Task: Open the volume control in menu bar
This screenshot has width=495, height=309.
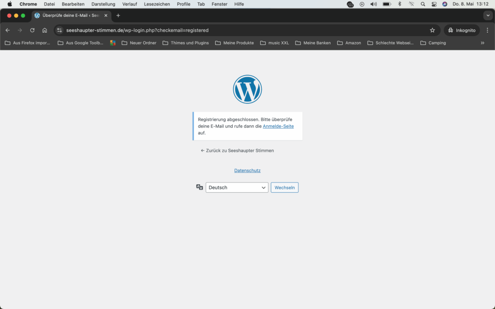Action: point(373,4)
